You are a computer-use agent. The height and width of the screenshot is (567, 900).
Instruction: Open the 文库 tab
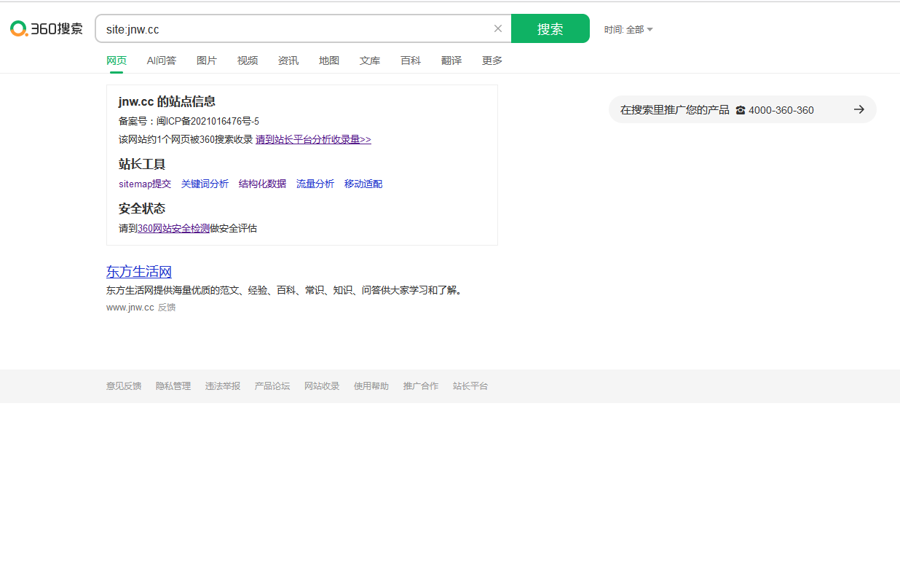pos(370,60)
